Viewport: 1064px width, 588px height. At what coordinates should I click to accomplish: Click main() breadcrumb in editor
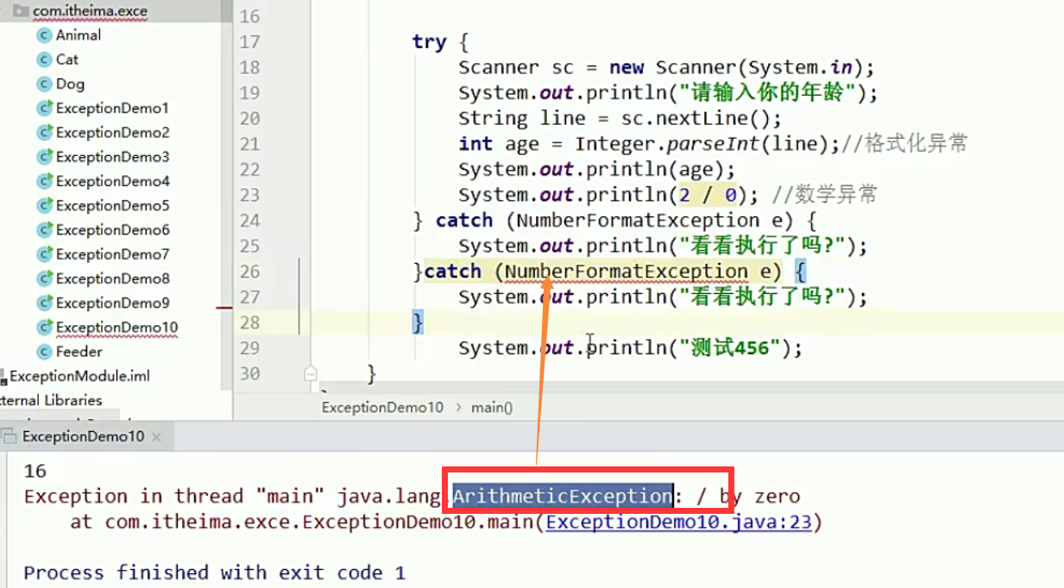492,407
